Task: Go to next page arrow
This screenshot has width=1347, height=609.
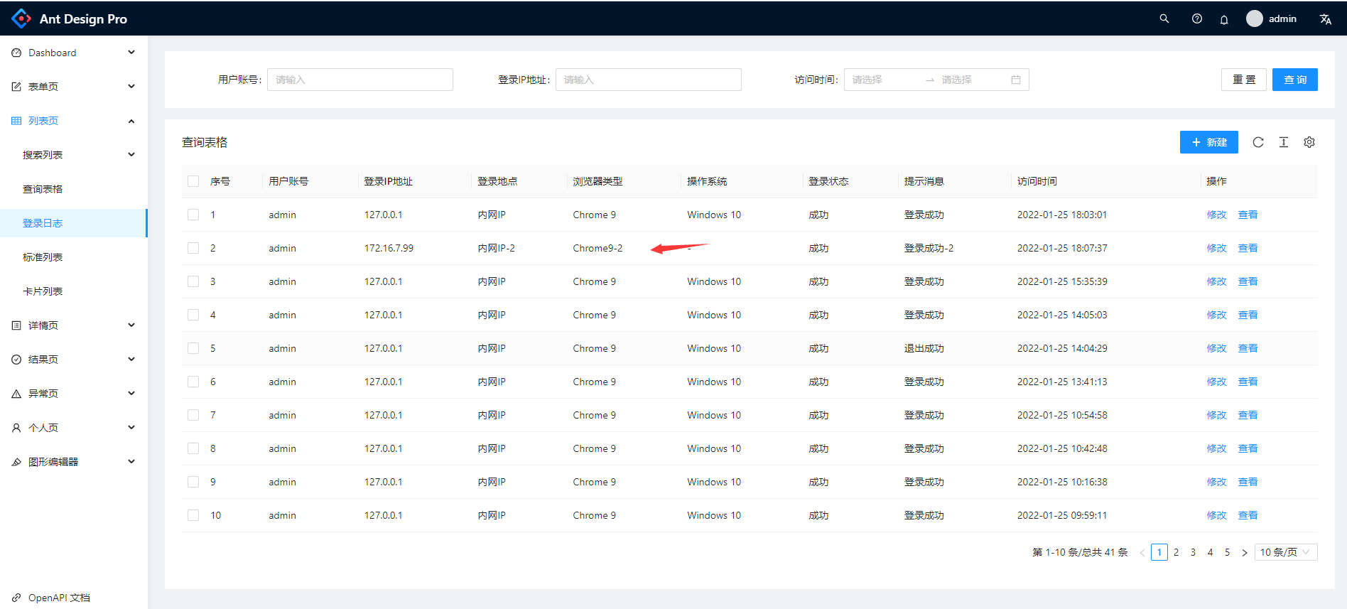Action: tap(1245, 552)
